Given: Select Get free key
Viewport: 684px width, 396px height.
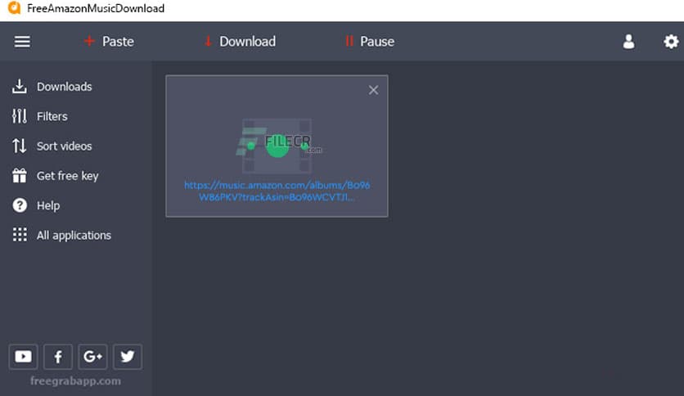Looking at the screenshot, I should coord(56,176).
